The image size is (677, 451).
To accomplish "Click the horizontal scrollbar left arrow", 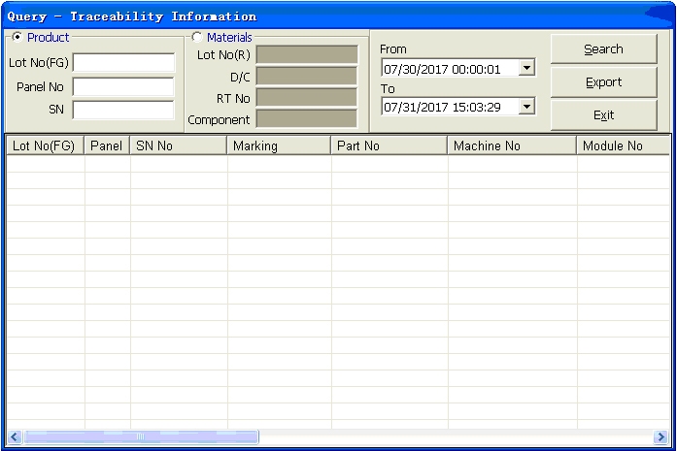I will point(15,436).
